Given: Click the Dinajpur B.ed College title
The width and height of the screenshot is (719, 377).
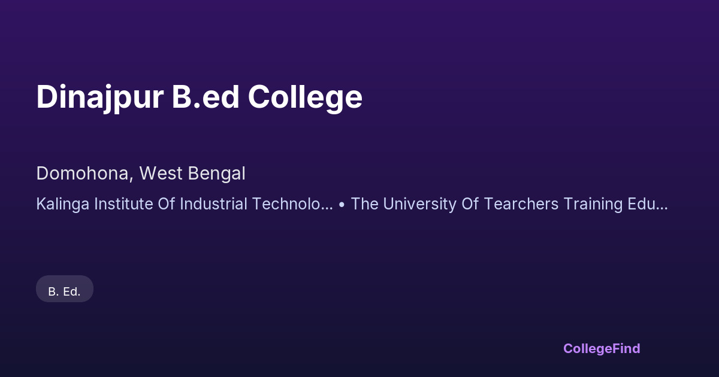Looking at the screenshot, I should 199,96.
